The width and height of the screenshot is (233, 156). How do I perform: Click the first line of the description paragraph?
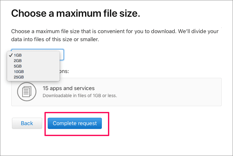click(114, 32)
